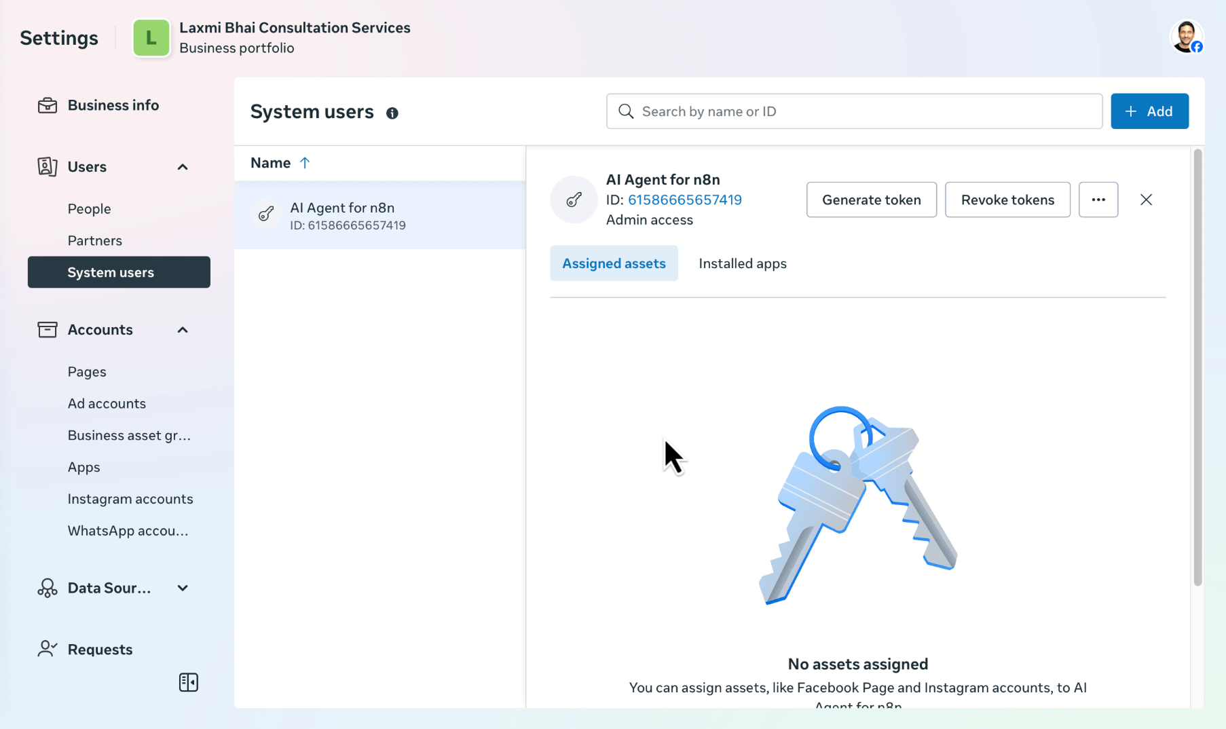This screenshot has width=1226, height=729.
Task: Select the AI Agent for n8n list row
Action: 380,215
